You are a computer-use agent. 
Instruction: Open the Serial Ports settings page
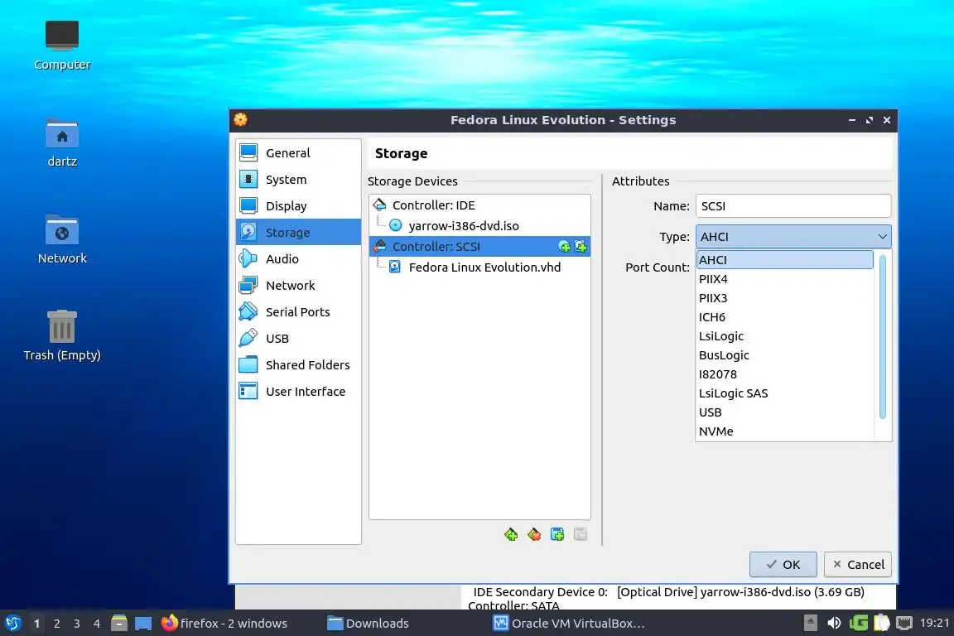click(298, 311)
